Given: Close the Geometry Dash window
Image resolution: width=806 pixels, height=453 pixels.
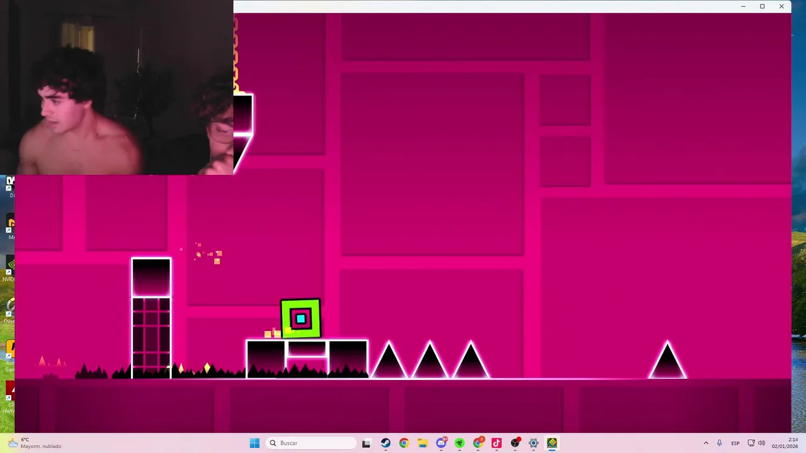Looking at the screenshot, I should click(x=781, y=6).
